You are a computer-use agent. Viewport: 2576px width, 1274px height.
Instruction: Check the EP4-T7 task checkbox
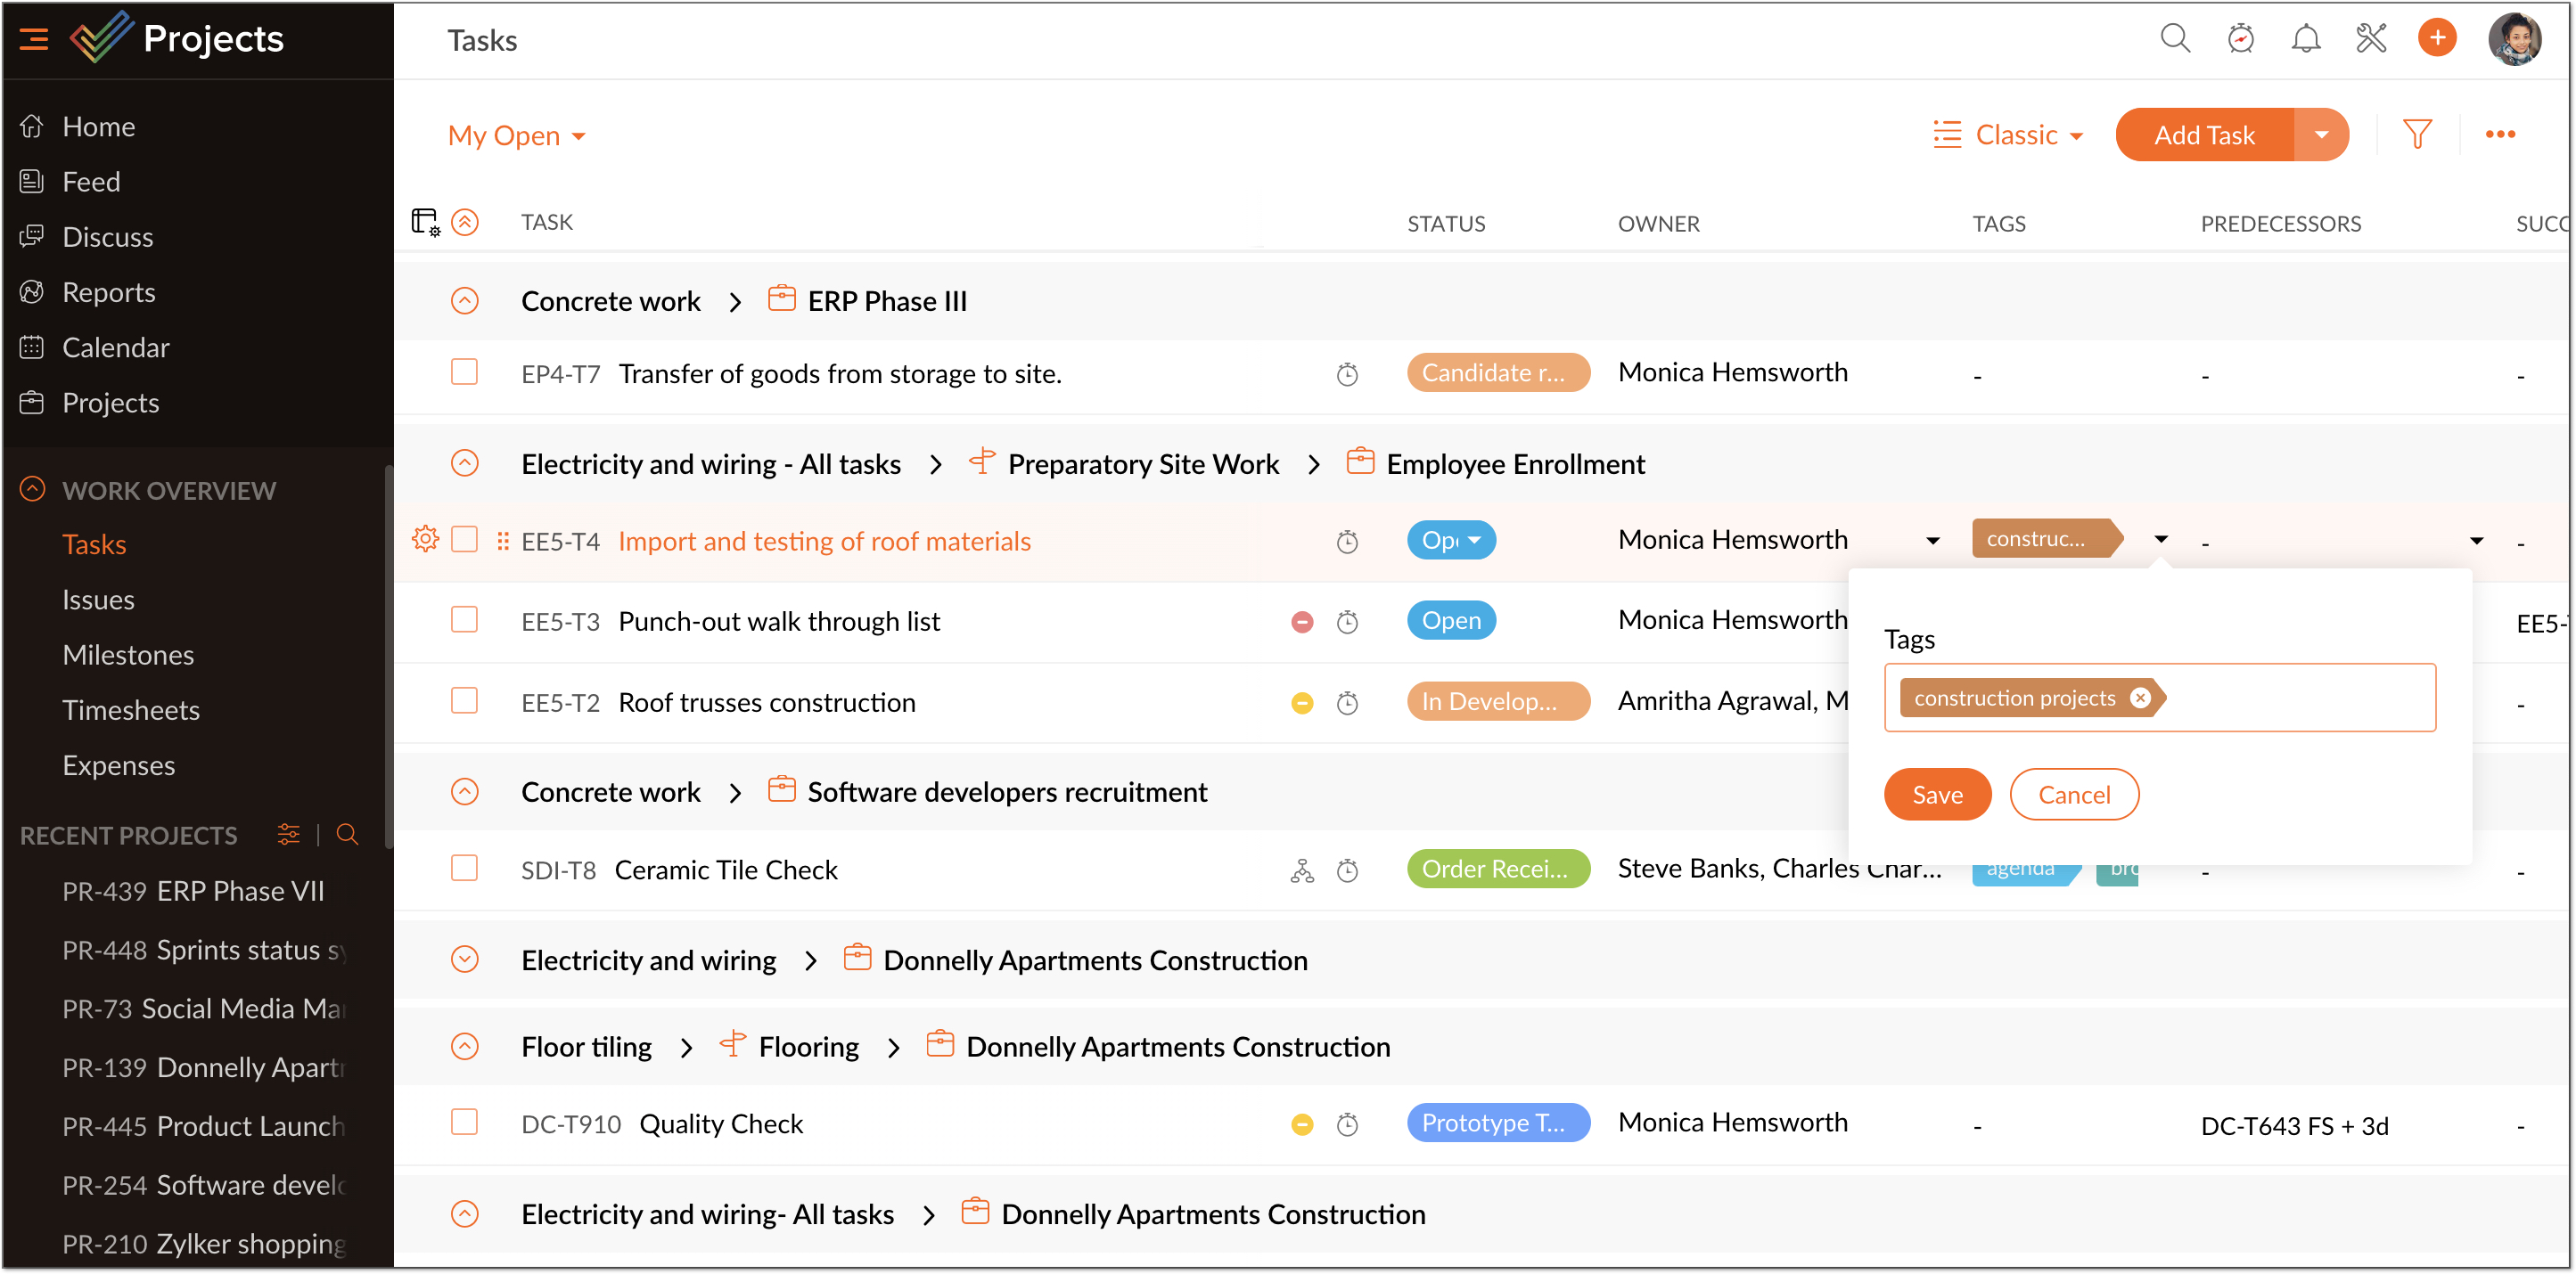[464, 372]
